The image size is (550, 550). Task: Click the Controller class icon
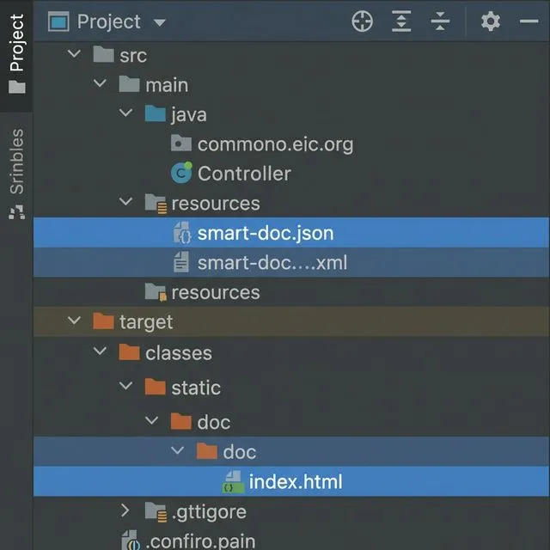coord(181,174)
